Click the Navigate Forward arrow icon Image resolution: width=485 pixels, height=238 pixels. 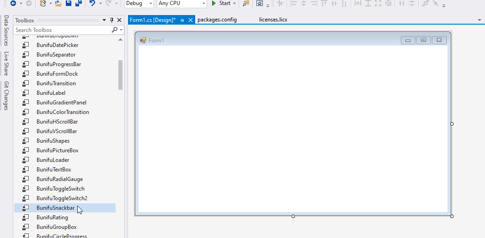click(28, 3)
